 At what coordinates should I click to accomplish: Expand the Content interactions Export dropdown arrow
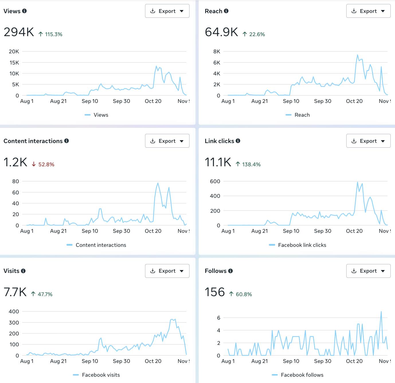click(x=181, y=141)
